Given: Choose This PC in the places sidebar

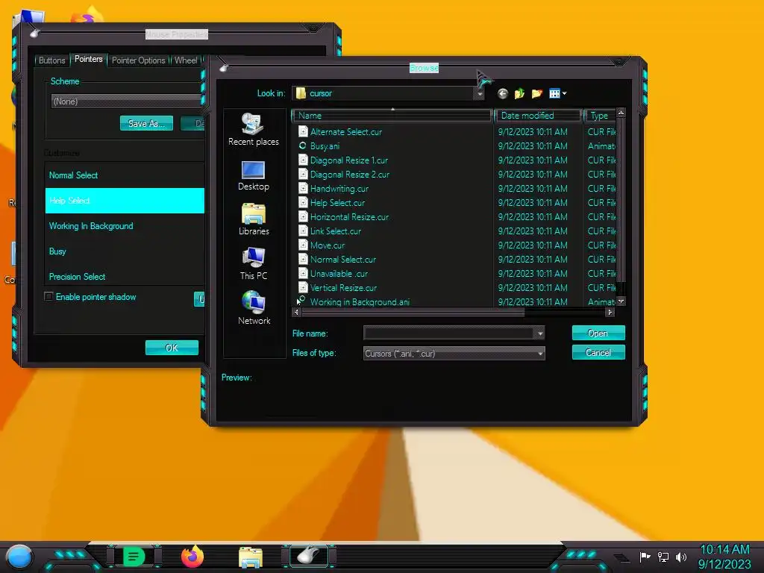Looking at the screenshot, I should pos(254,263).
